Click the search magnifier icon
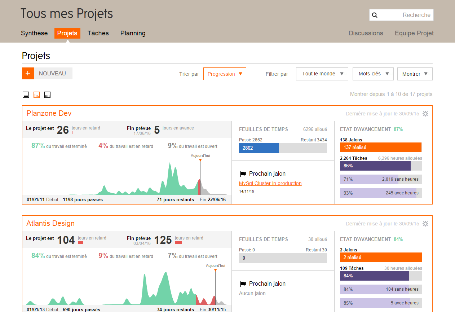 (x=375, y=15)
